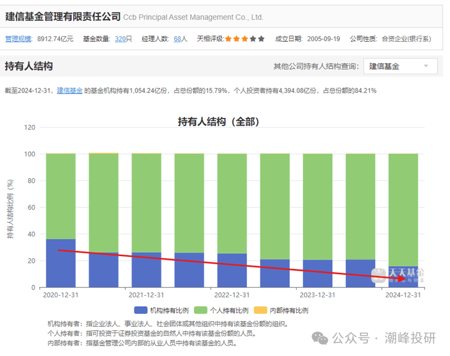Click the 个人持有比例 legend label
This screenshot has width=450, height=356.
[x=229, y=310]
